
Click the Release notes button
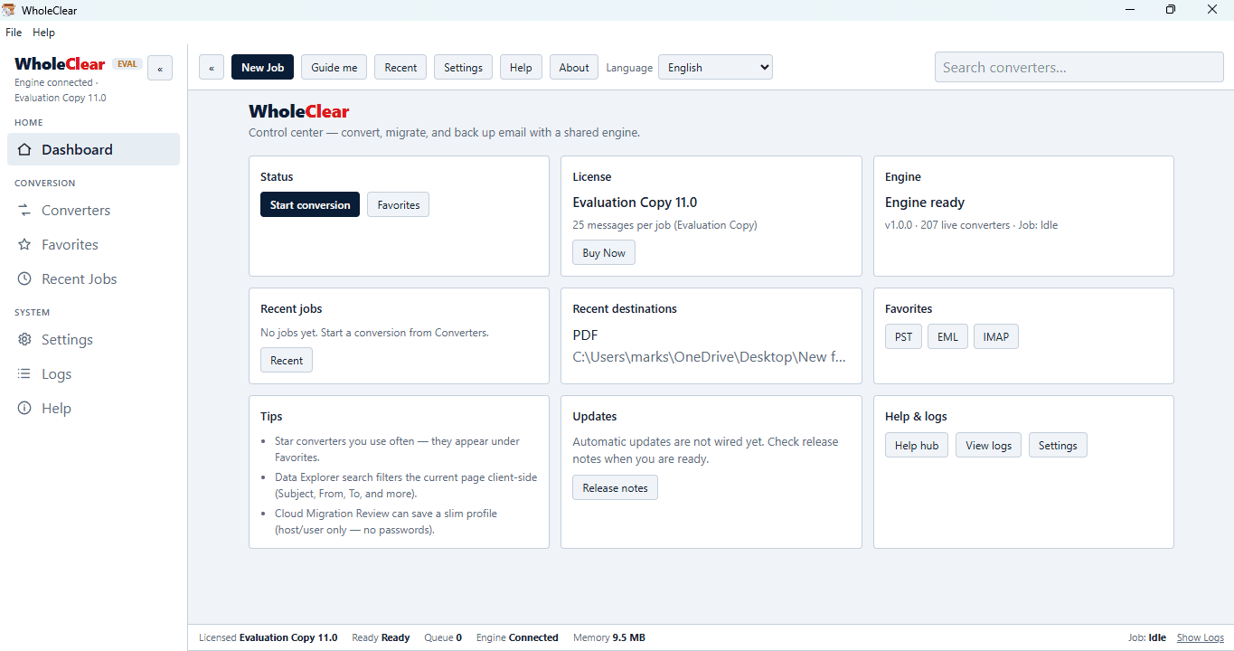pyautogui.click(x=615, y=487)
